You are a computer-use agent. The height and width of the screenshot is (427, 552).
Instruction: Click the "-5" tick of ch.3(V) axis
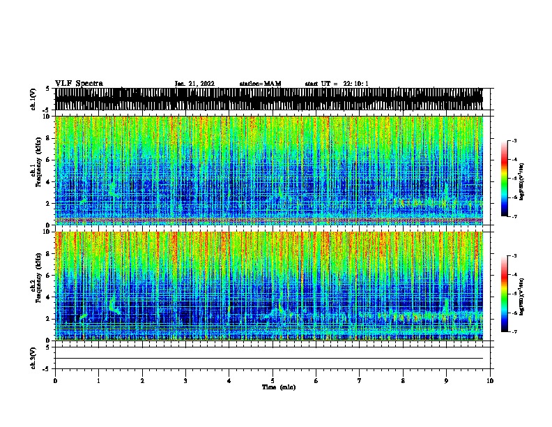pos(47,369)
